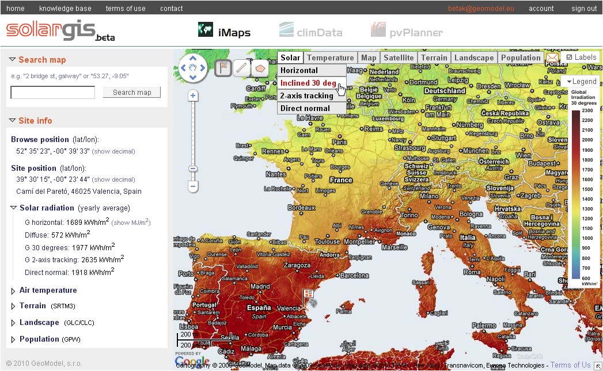
Task: Zoom out with the bottom minus button
Action: click(x=193, y=187)
